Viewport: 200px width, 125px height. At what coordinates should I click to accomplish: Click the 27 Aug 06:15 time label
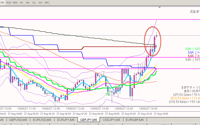(x=47, y=114)
